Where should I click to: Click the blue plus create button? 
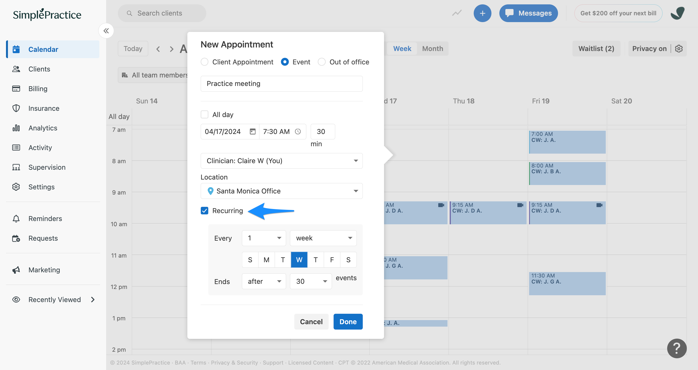tap(482, 13)
